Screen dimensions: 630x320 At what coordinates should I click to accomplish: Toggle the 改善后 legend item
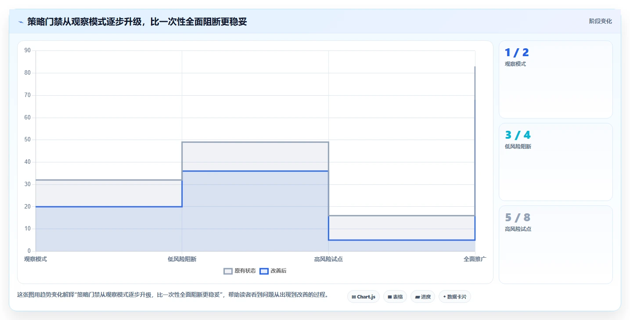point(273,271)
